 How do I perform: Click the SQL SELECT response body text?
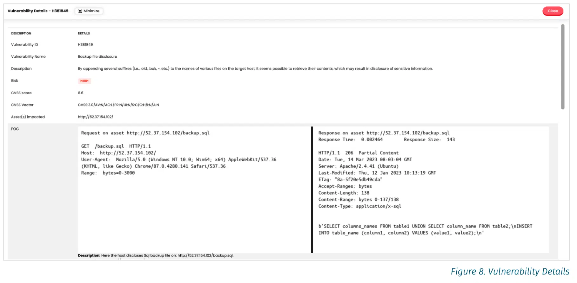click(x=425, y=230)
